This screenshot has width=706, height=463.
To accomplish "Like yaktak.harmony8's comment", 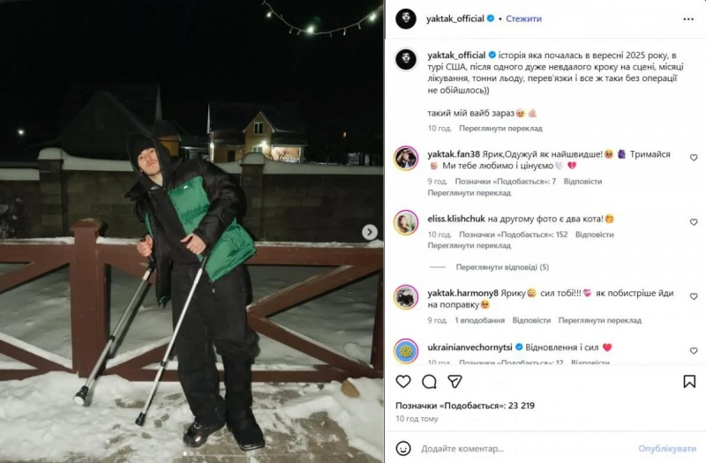I will (x=694, y=296).
